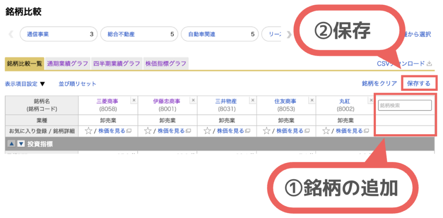Remove 三井物産 column with its × button
This screenshot has height=218, width=443.
[x=253, y=100]
